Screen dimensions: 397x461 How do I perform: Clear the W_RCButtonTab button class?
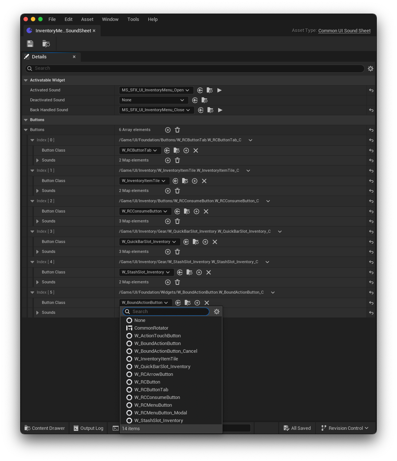point(196,150)
